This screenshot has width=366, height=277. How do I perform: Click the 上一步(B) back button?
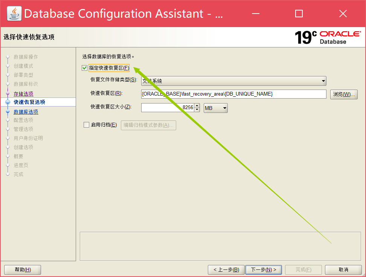click(x=226, y=269)
